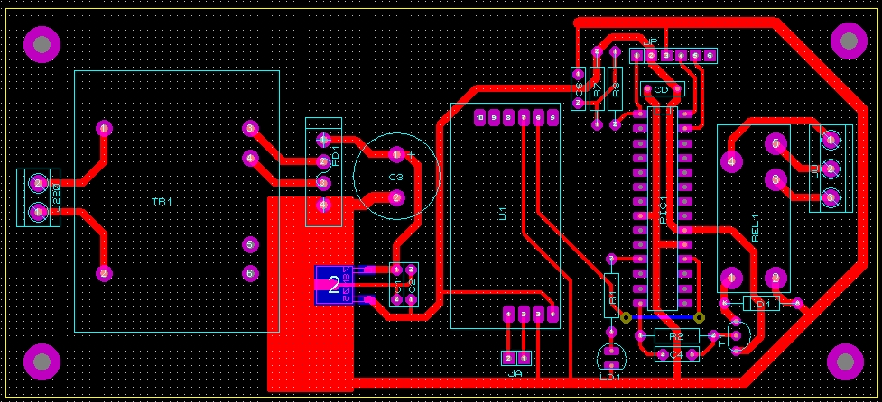Select pad 1 of resistor R2

point(640,335)
